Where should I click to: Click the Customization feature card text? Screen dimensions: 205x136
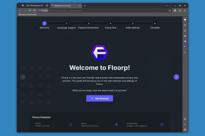tap(137, 125)
